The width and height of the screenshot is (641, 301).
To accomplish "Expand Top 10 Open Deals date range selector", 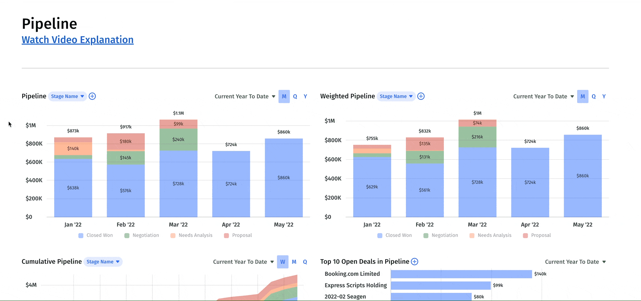I will pos(576,262).
